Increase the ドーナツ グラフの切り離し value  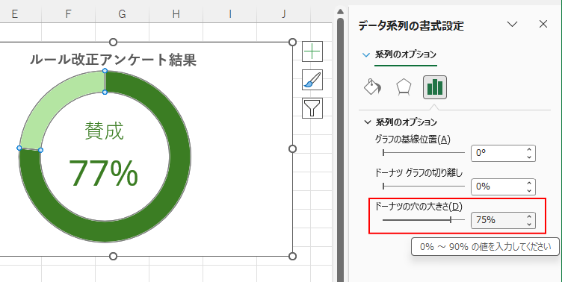(x=529, y=183)
